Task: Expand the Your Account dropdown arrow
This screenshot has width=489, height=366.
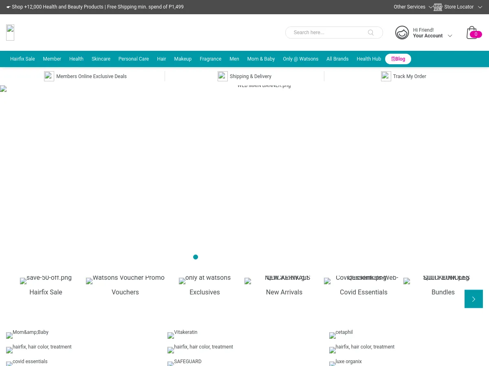Action: click(450, 36)
